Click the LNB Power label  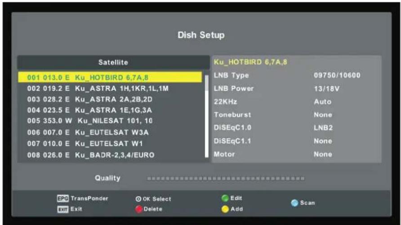click(x=234, y=88)
